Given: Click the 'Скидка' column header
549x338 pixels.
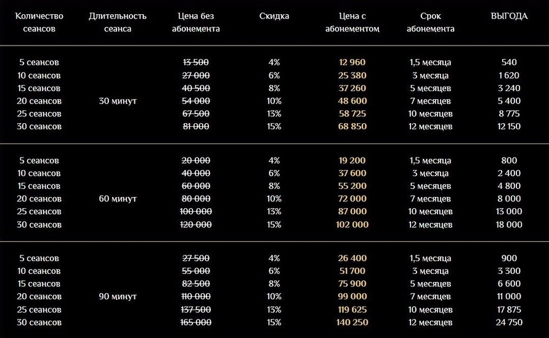Looking at the screenshot, I should (274, 16).
